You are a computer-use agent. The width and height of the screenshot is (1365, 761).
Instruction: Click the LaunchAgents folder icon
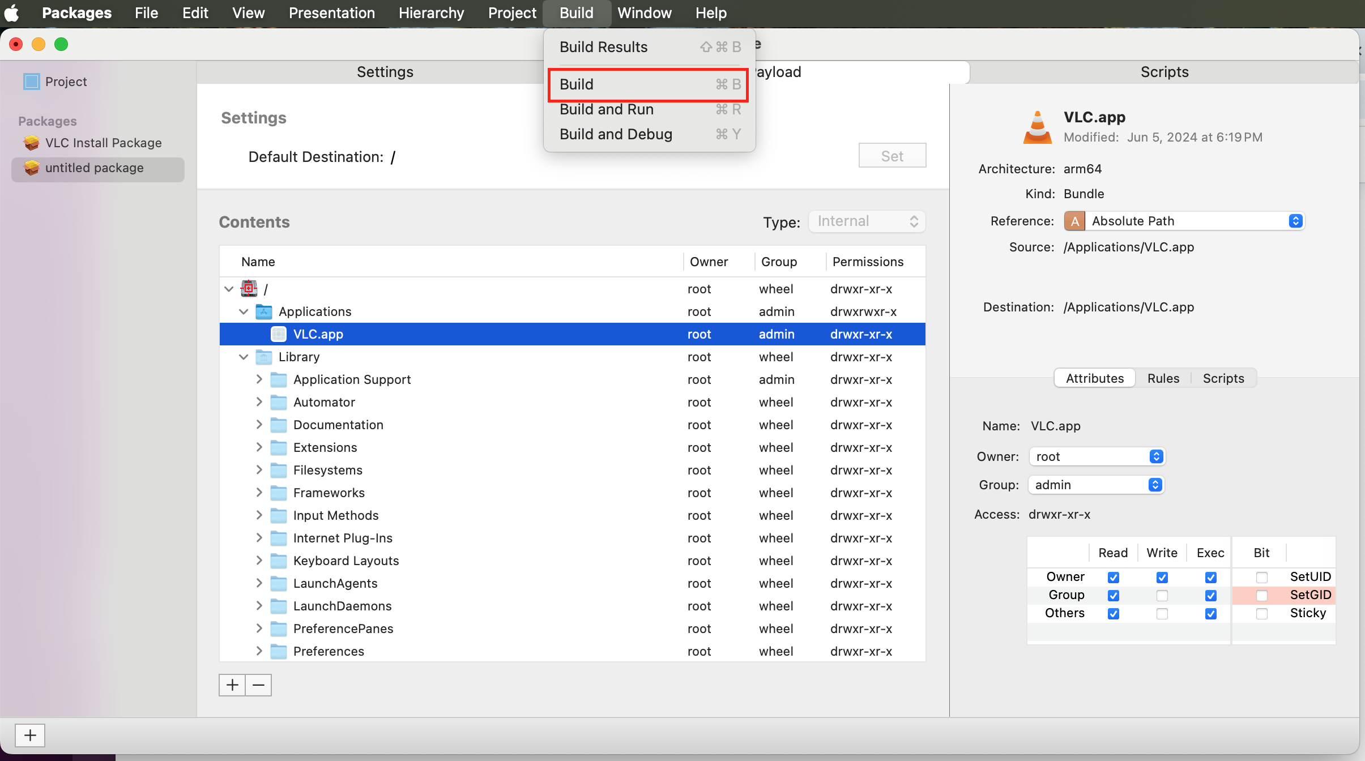point(279,583)
